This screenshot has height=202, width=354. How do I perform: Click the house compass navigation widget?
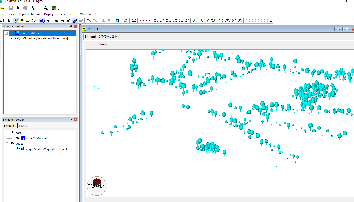[x=97, y=186]
